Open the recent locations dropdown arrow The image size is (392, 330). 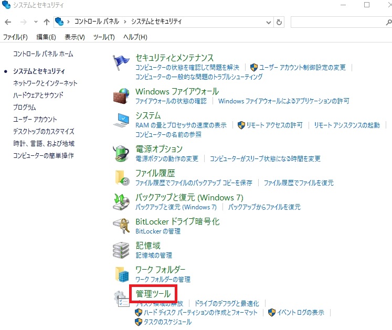click(36, 22)
